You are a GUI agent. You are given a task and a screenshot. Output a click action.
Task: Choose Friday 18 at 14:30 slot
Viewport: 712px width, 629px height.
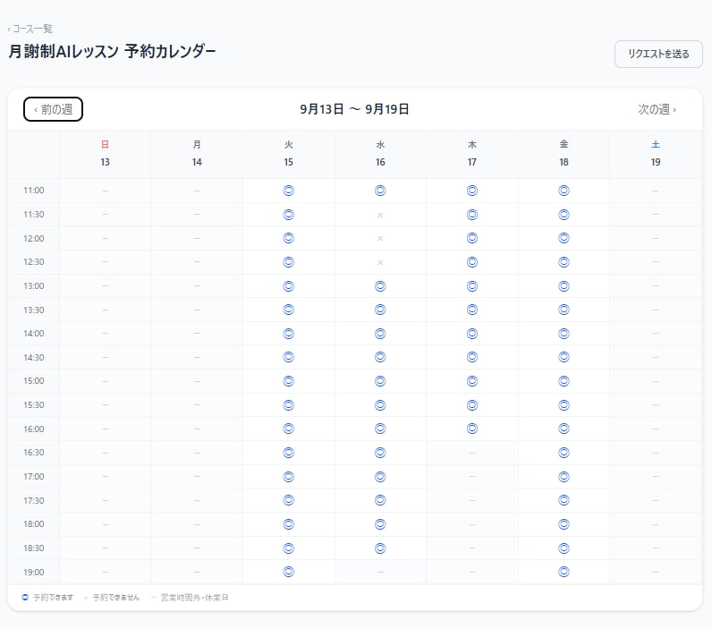point(564,357)
